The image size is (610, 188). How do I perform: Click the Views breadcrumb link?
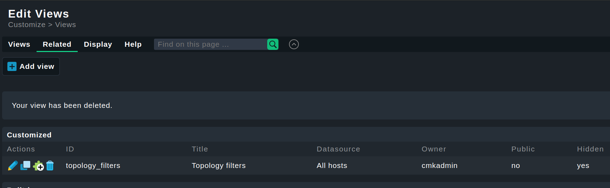pyautogui.click(x=65, y=25)
